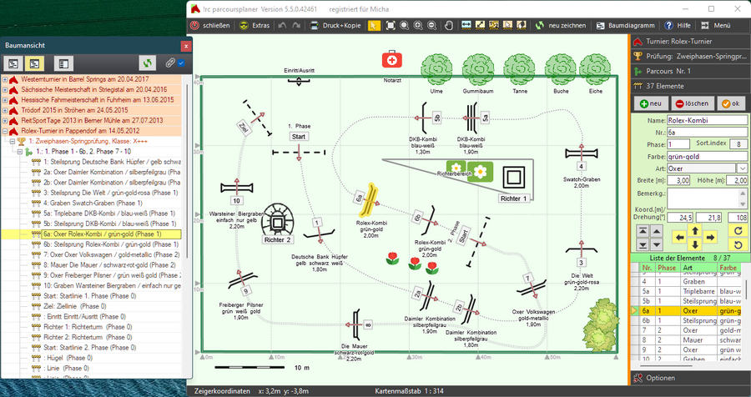751x397 pixels.
Task: Click the zoom-in magnifier icon
Action: point(418,25)
